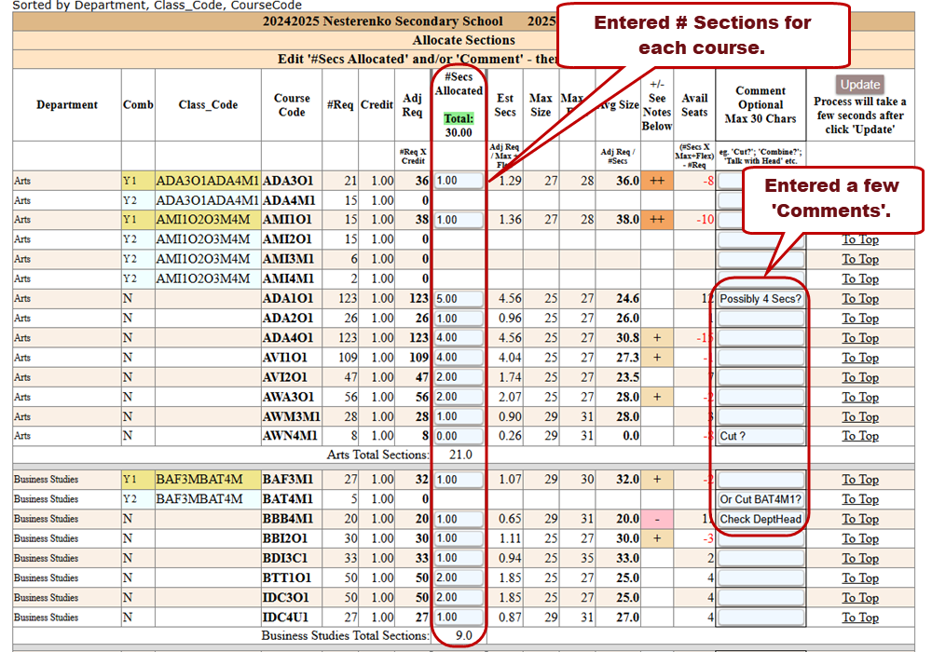Screen dimensions: 932x652
Task: Click the #Secs Allocated field for ADA3O1
Action: coord(459,181)
